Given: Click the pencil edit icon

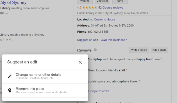Looking at the screenshot, I should point(10,76).
